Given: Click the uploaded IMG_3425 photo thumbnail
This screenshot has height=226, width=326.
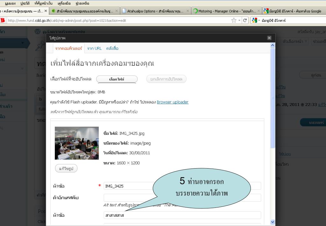Looking at the screenshot, I should pyautogui.click(x=77, y=143).
